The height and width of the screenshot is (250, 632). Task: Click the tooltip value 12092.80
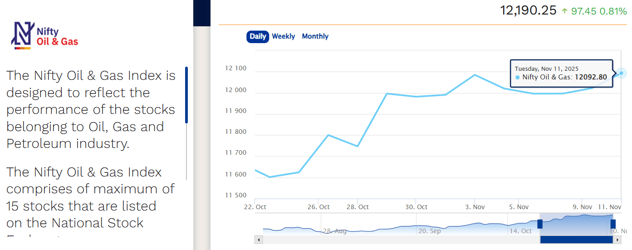point(591,77)
